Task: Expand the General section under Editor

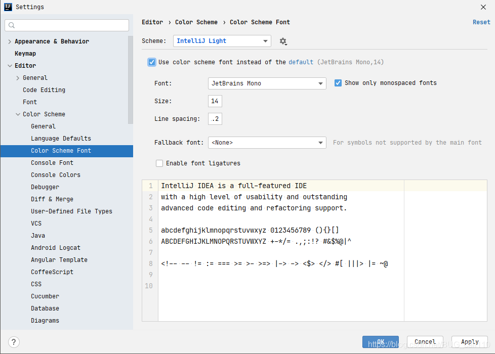Action: point(16,77)
